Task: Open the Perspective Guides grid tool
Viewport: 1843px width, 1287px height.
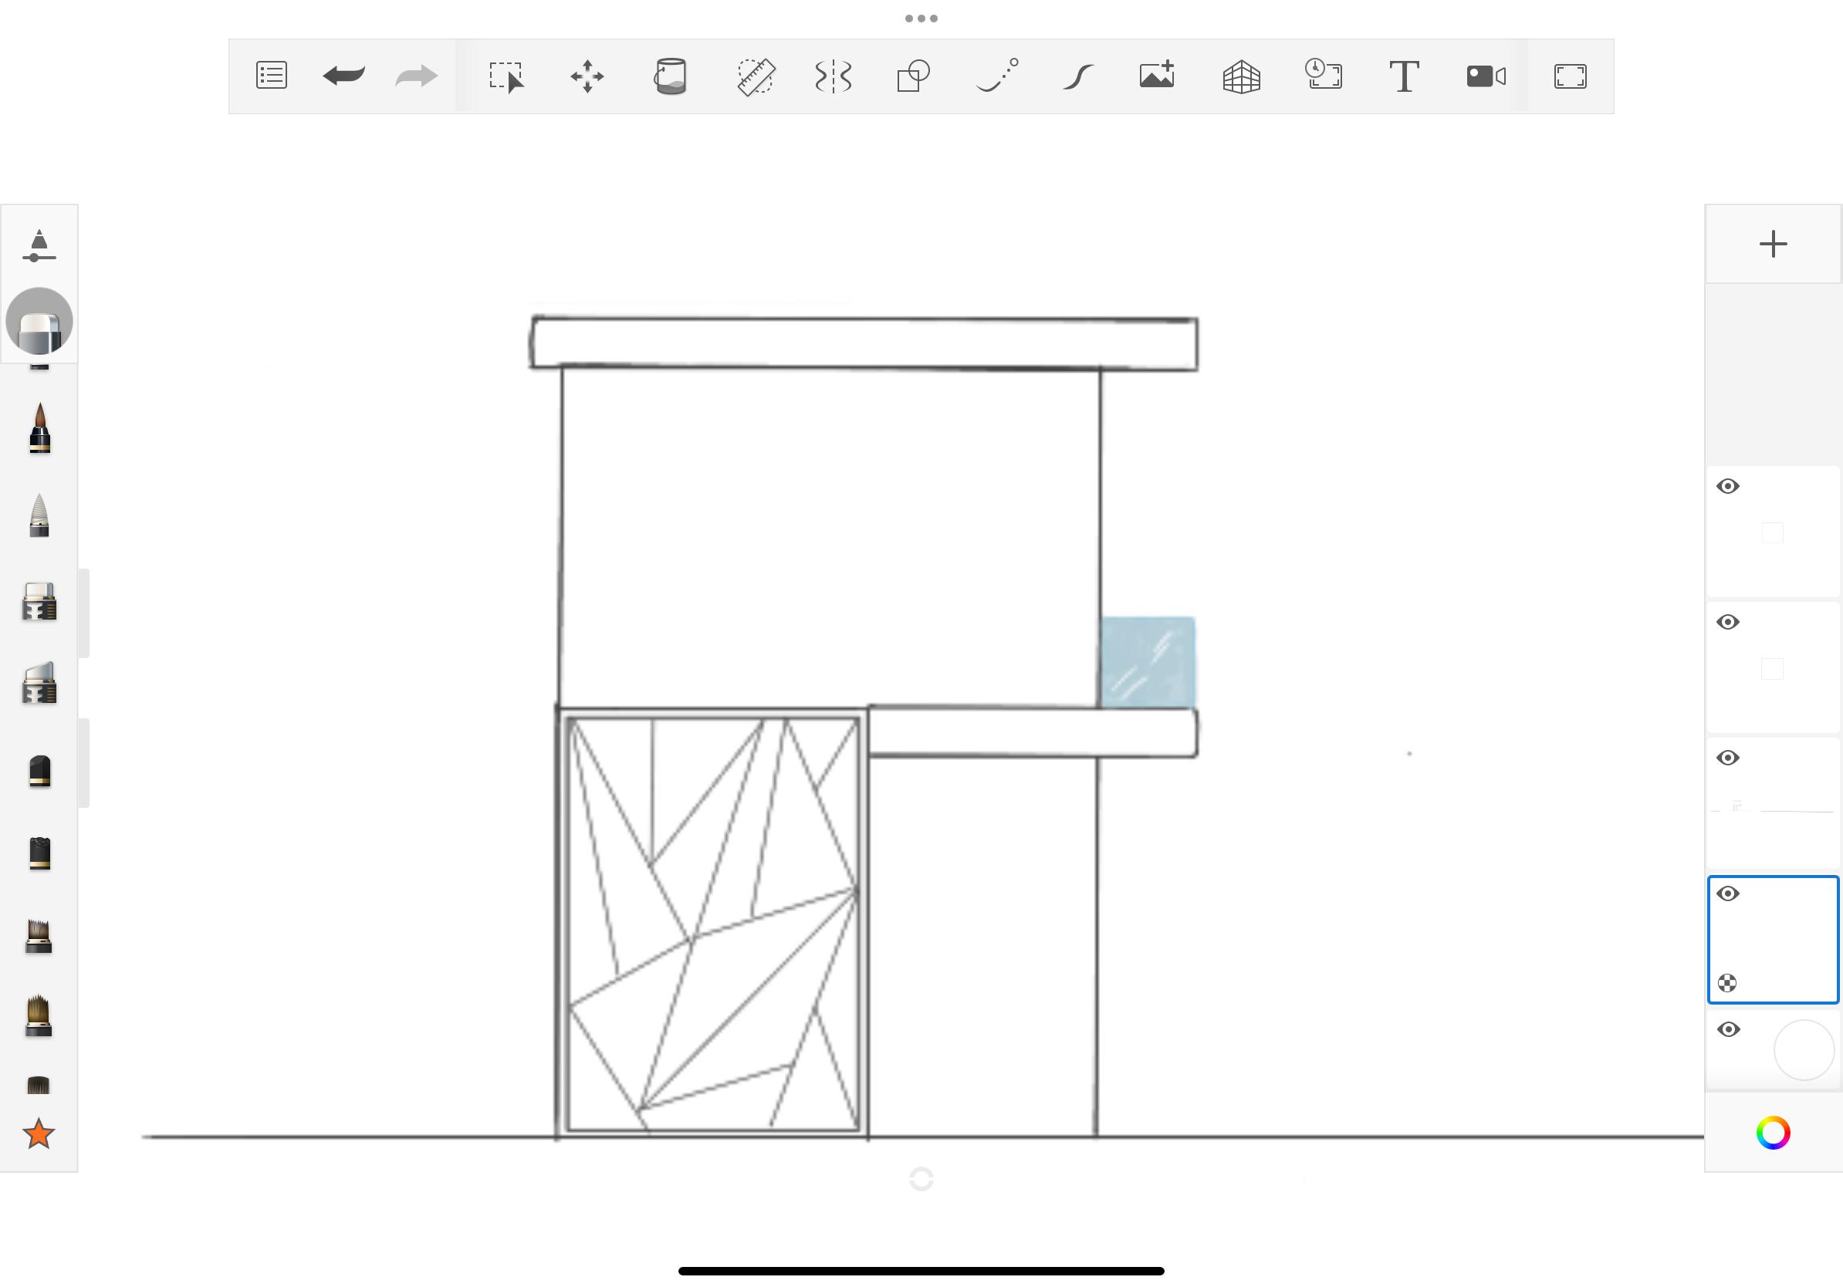Action: coord(1241,77)
